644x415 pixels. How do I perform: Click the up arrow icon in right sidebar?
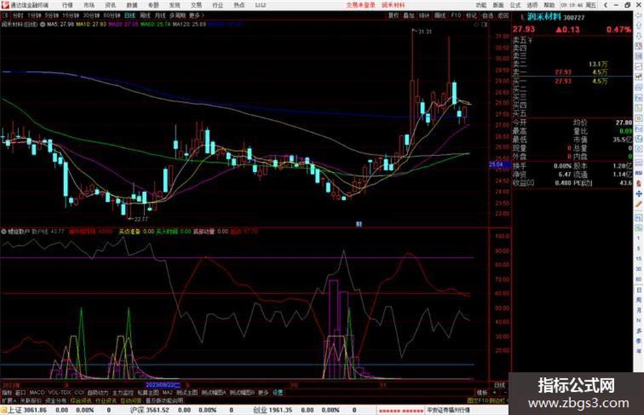click(x=639, y=26)
